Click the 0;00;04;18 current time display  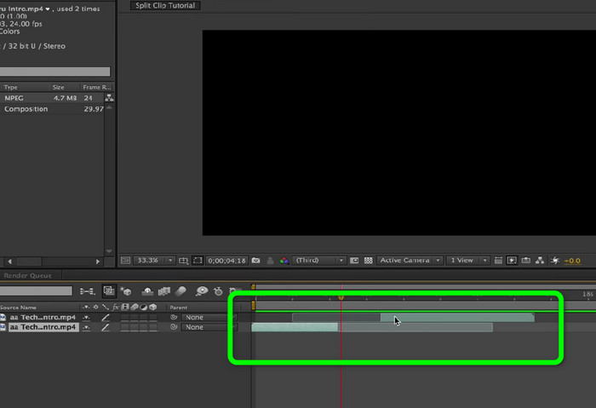227,261
